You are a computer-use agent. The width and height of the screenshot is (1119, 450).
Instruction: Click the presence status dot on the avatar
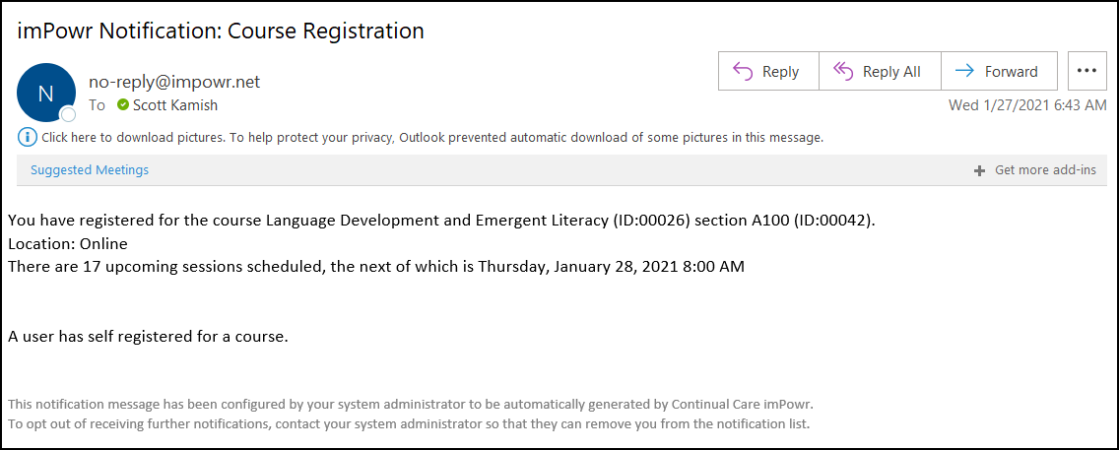click(x=69, y=115)
